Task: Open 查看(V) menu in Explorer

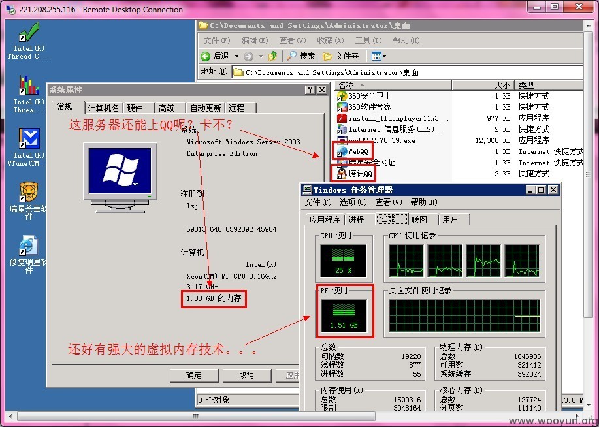Action: click(292, 40)
